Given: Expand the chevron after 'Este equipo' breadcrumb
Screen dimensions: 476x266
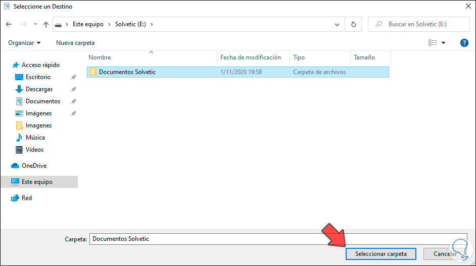Looking at the screenshot, I should 109,24.
